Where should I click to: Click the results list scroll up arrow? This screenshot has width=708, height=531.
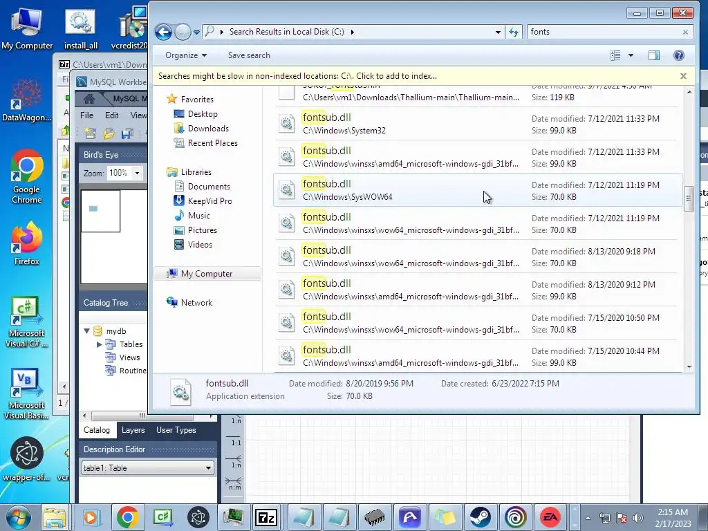(x=689, y=92)
